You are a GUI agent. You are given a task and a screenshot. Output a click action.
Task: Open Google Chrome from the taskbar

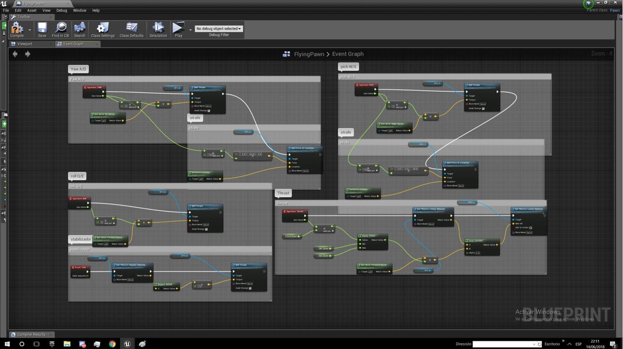pos(112,344)
